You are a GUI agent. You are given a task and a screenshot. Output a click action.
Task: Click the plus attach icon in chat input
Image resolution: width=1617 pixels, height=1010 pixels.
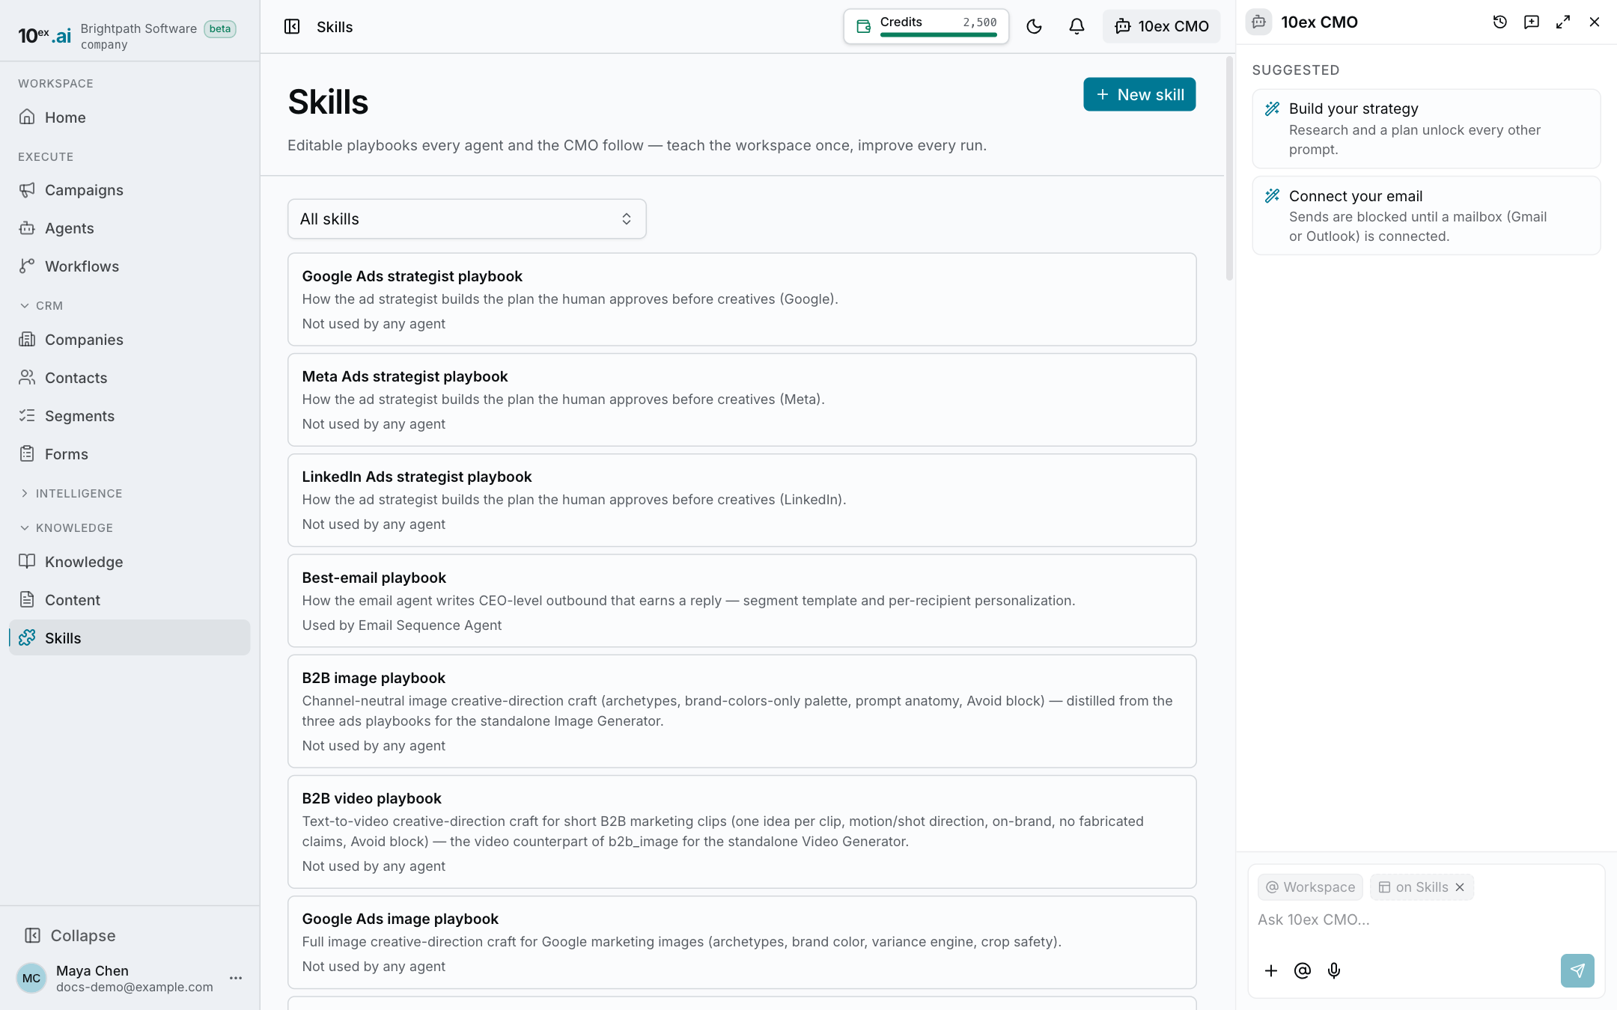[1271, 970]
